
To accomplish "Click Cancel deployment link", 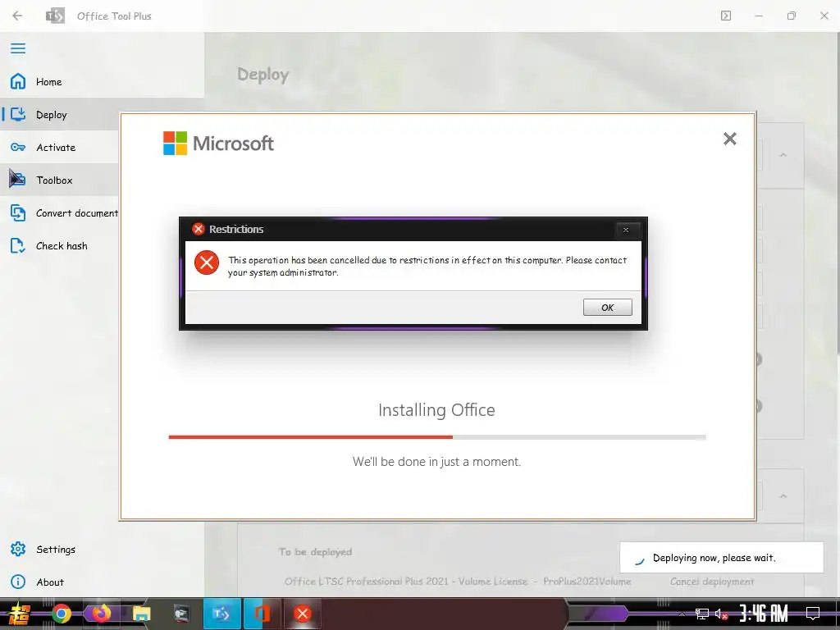I will (x=712, y=582).
